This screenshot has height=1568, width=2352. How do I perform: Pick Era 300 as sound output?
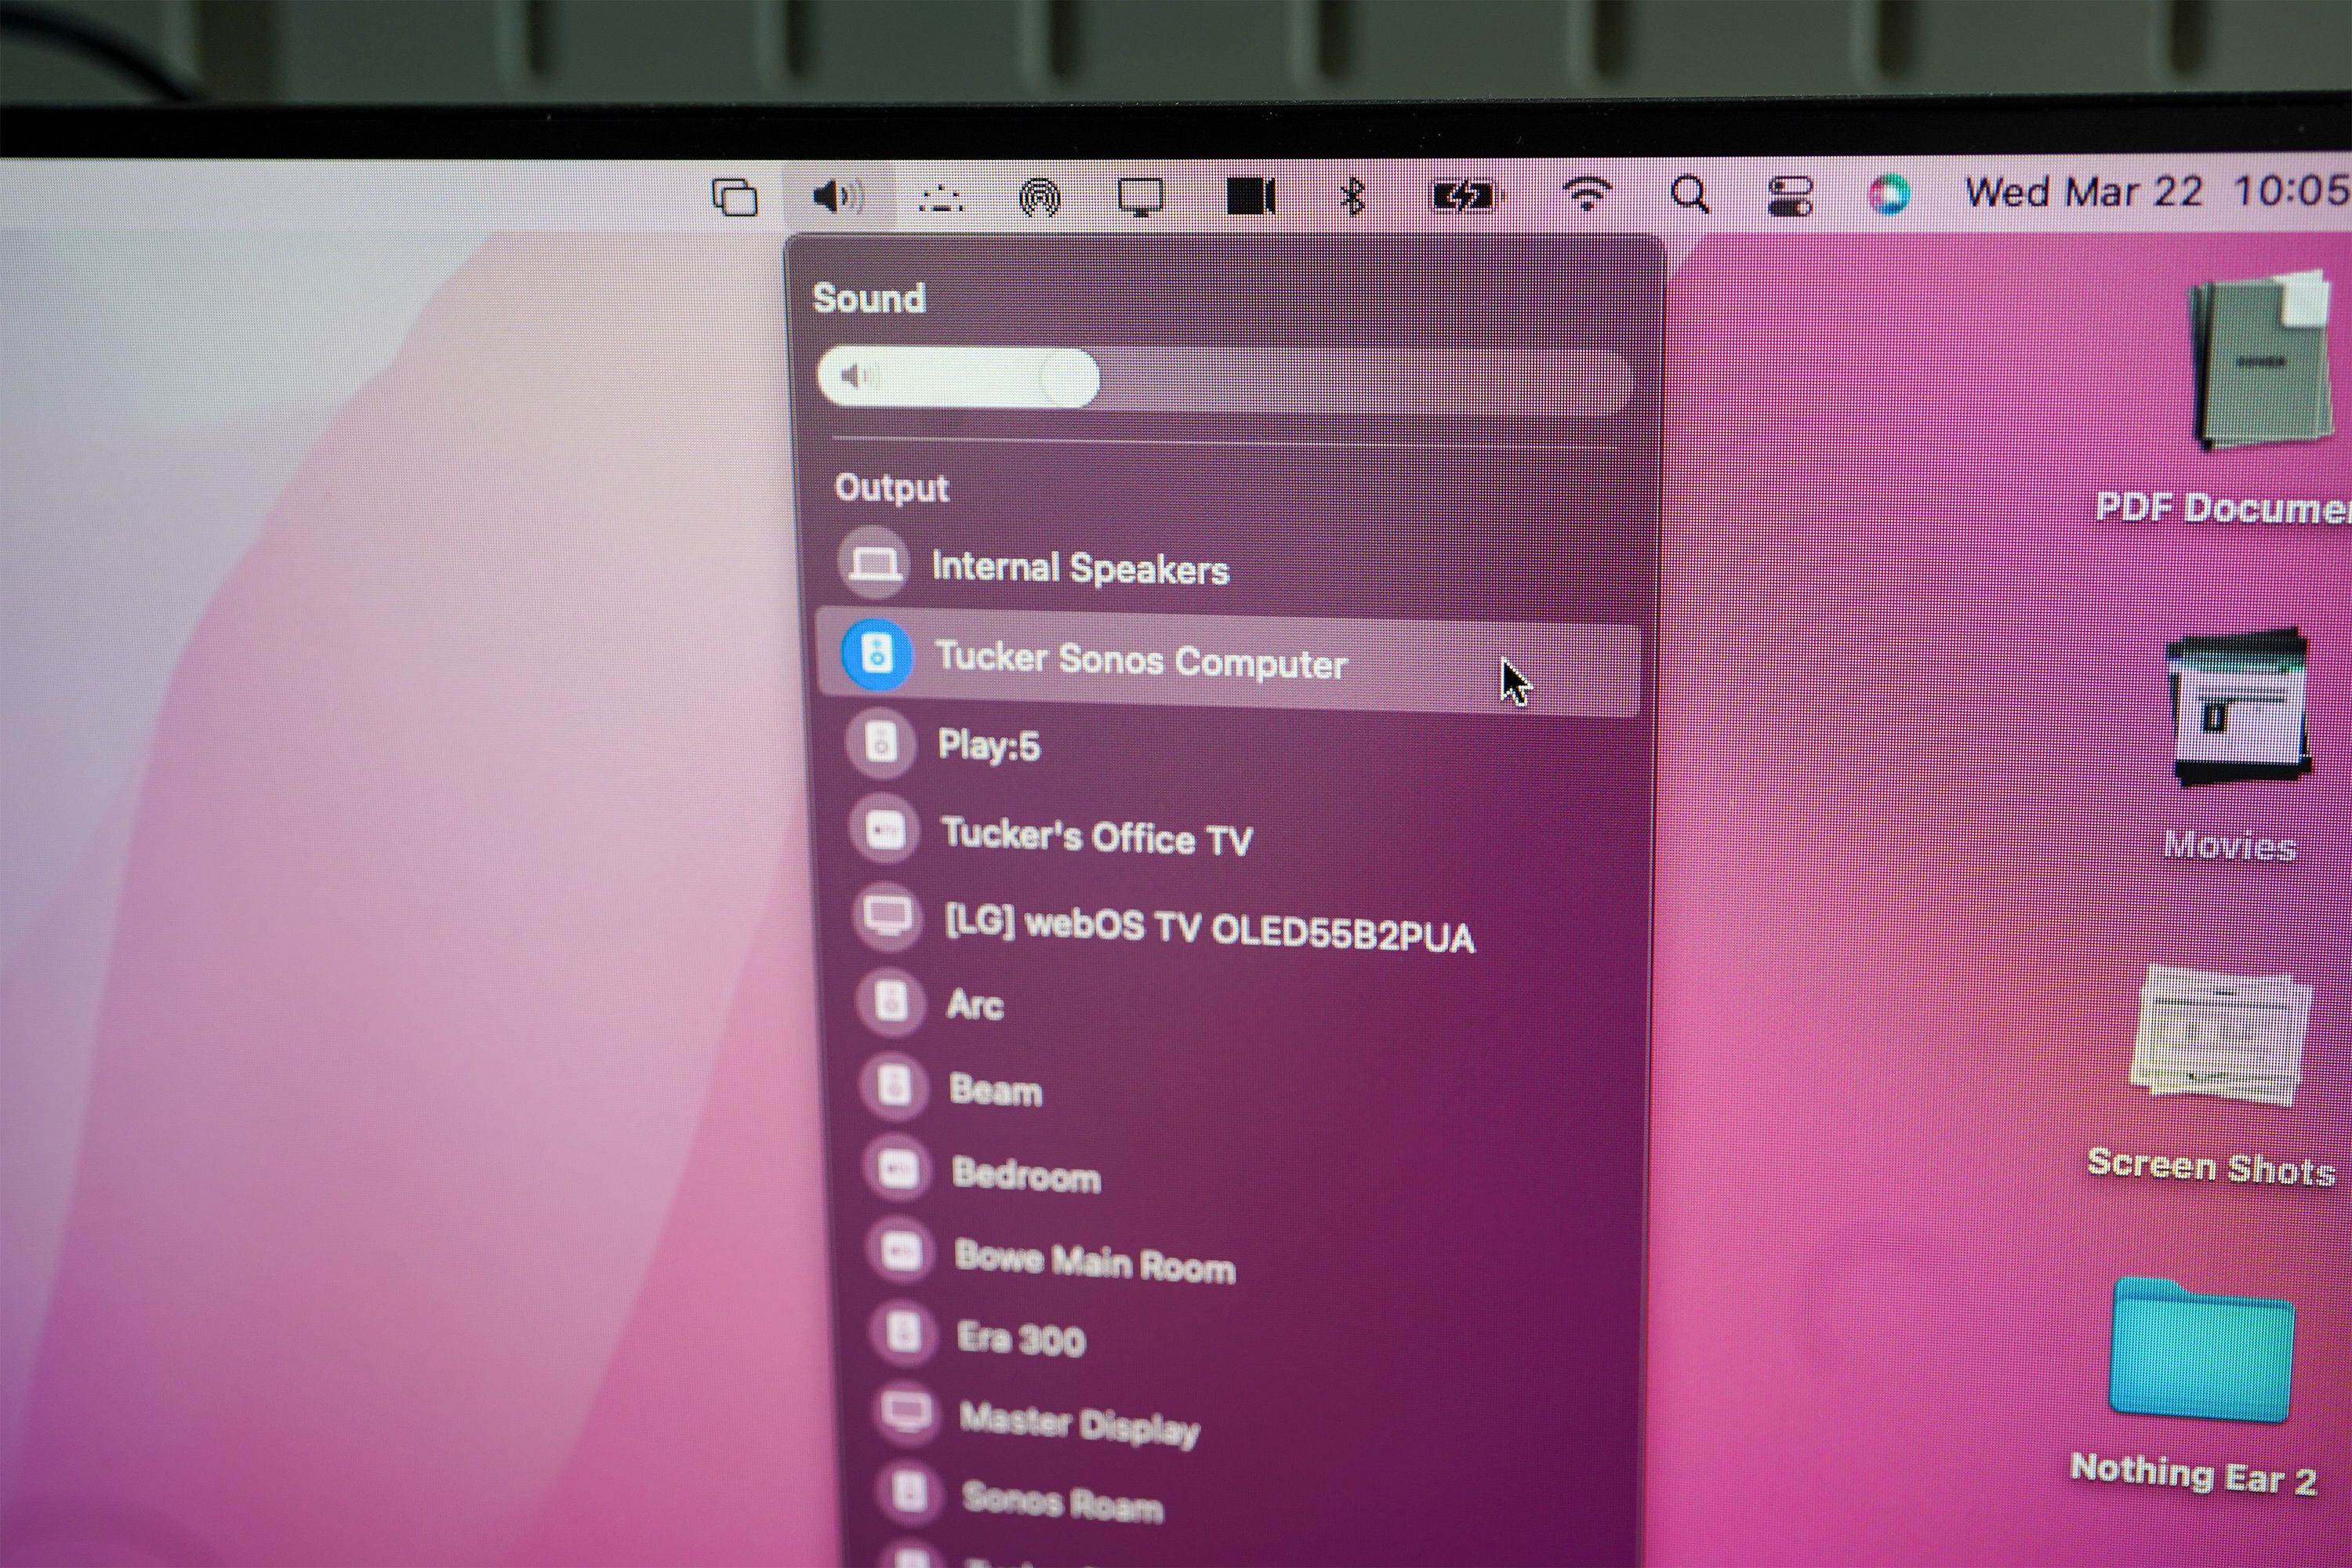[x=1020, y=1339]
